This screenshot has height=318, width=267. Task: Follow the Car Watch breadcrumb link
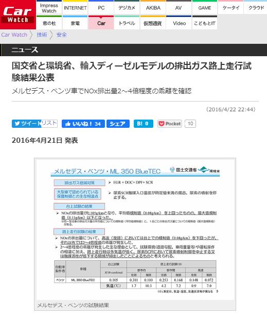(14, 35)
